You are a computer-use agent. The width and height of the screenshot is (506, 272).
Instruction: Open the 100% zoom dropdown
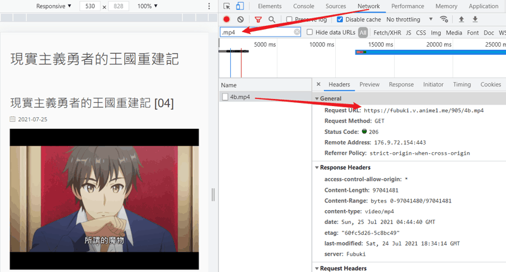tap(147, 6)
